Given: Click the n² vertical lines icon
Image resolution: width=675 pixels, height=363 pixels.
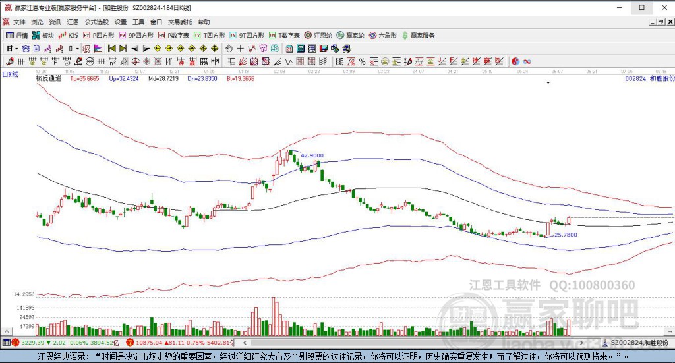Looking at the screenshot, I should point(112,61).
